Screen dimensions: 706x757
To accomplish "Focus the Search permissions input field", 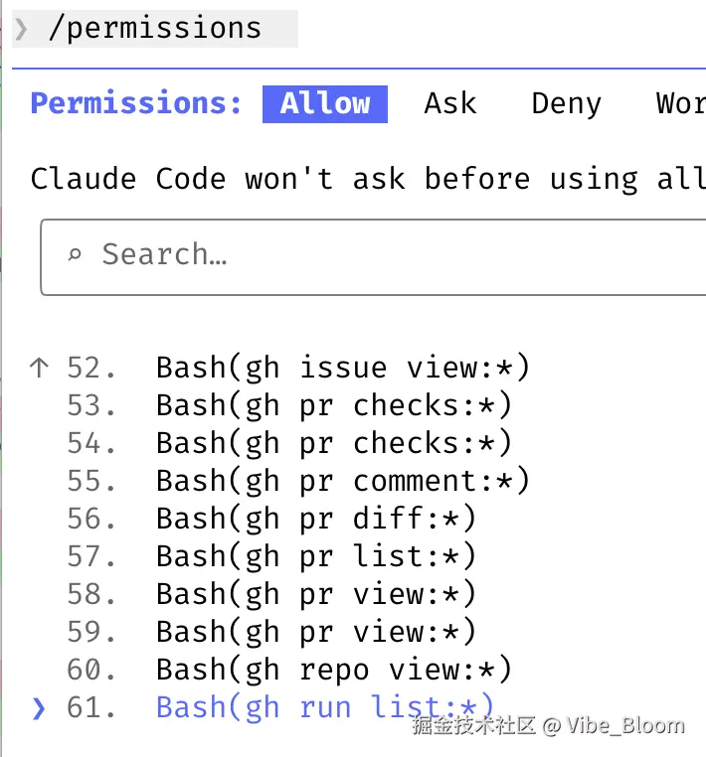I will click(x=378, y=256).
